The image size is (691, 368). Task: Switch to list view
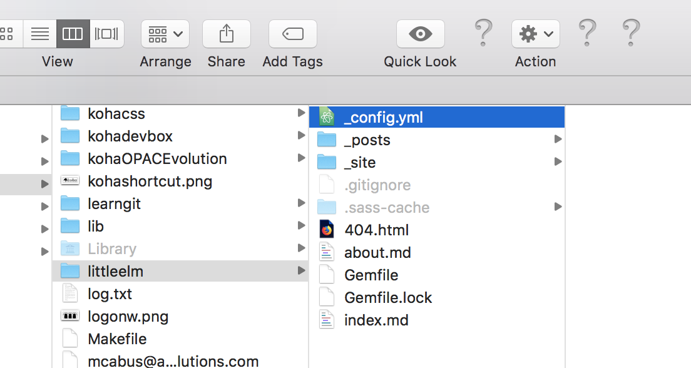pos(40,34)
